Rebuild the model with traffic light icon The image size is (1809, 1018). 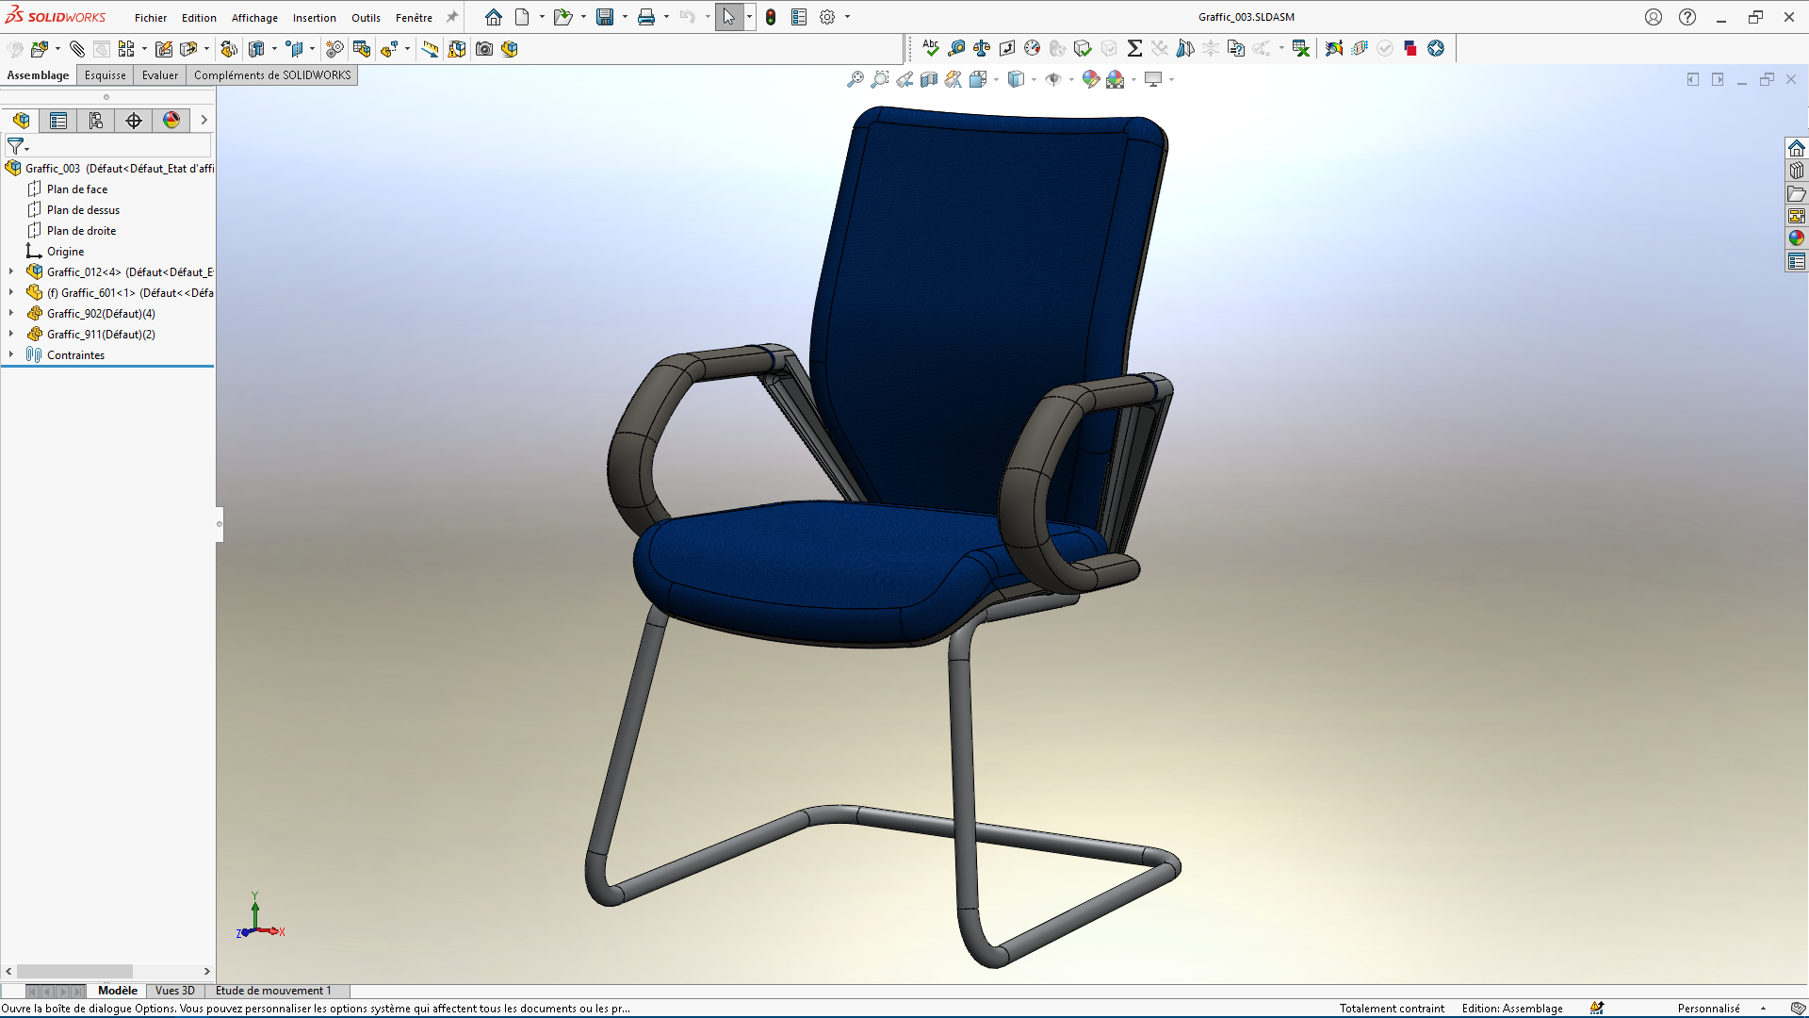coord(771,17)
